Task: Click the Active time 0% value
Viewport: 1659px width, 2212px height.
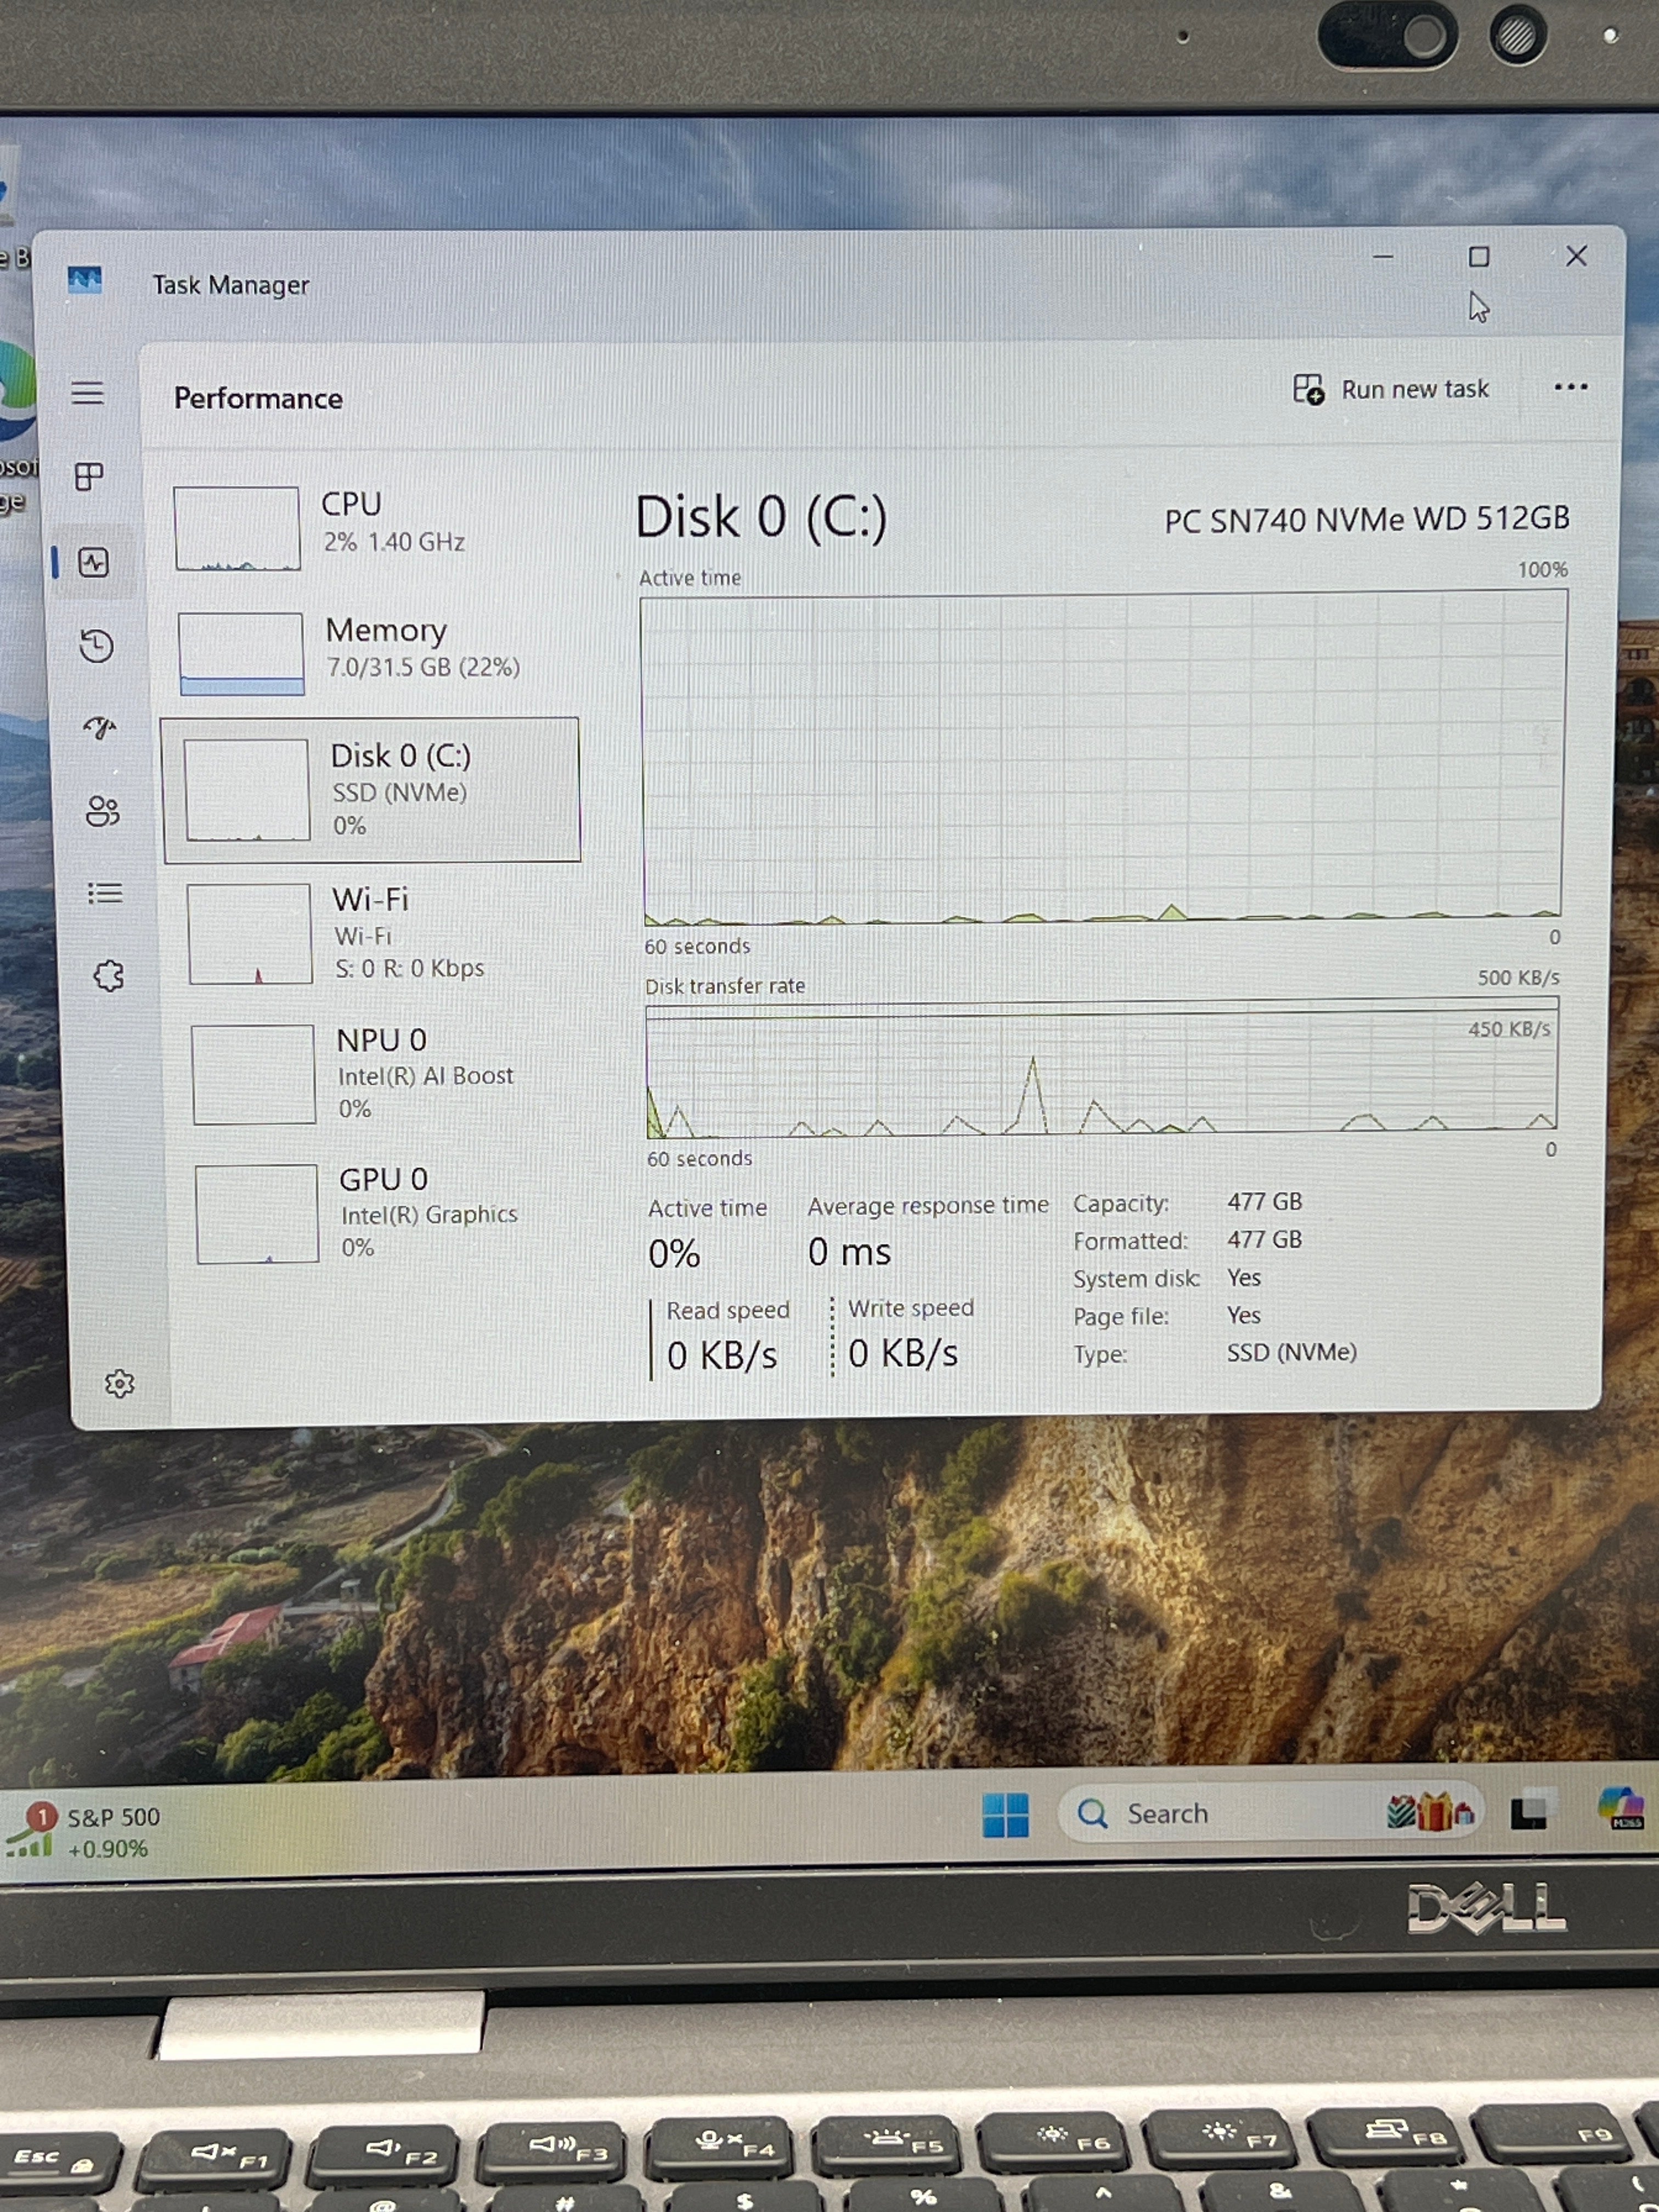Action: (x=674, y=1254)
